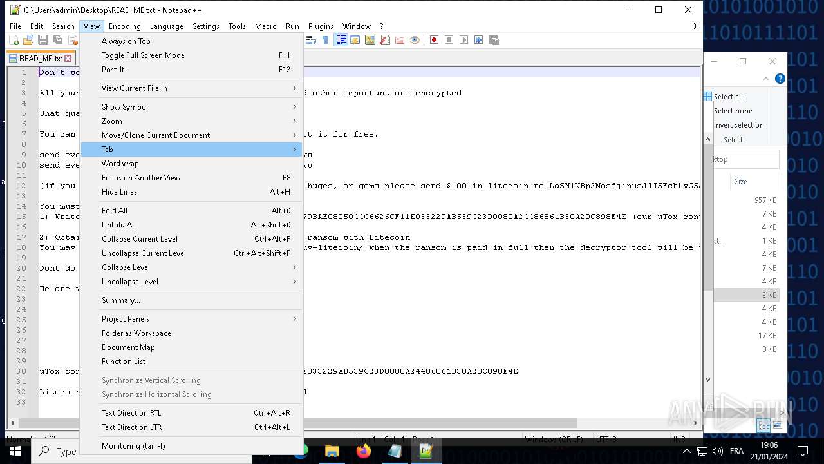Expand the Tab submenu
824x464 pixels.
point(191,150)
